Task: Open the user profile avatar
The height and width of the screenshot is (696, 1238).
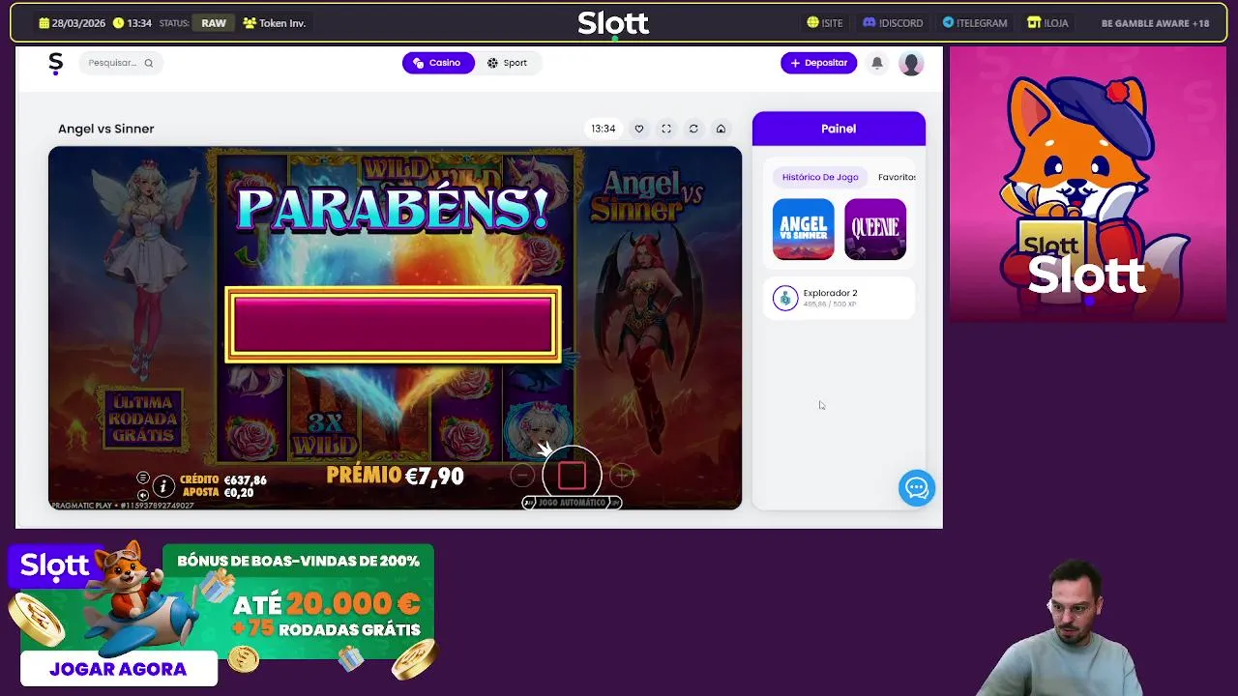Action: 911,63
